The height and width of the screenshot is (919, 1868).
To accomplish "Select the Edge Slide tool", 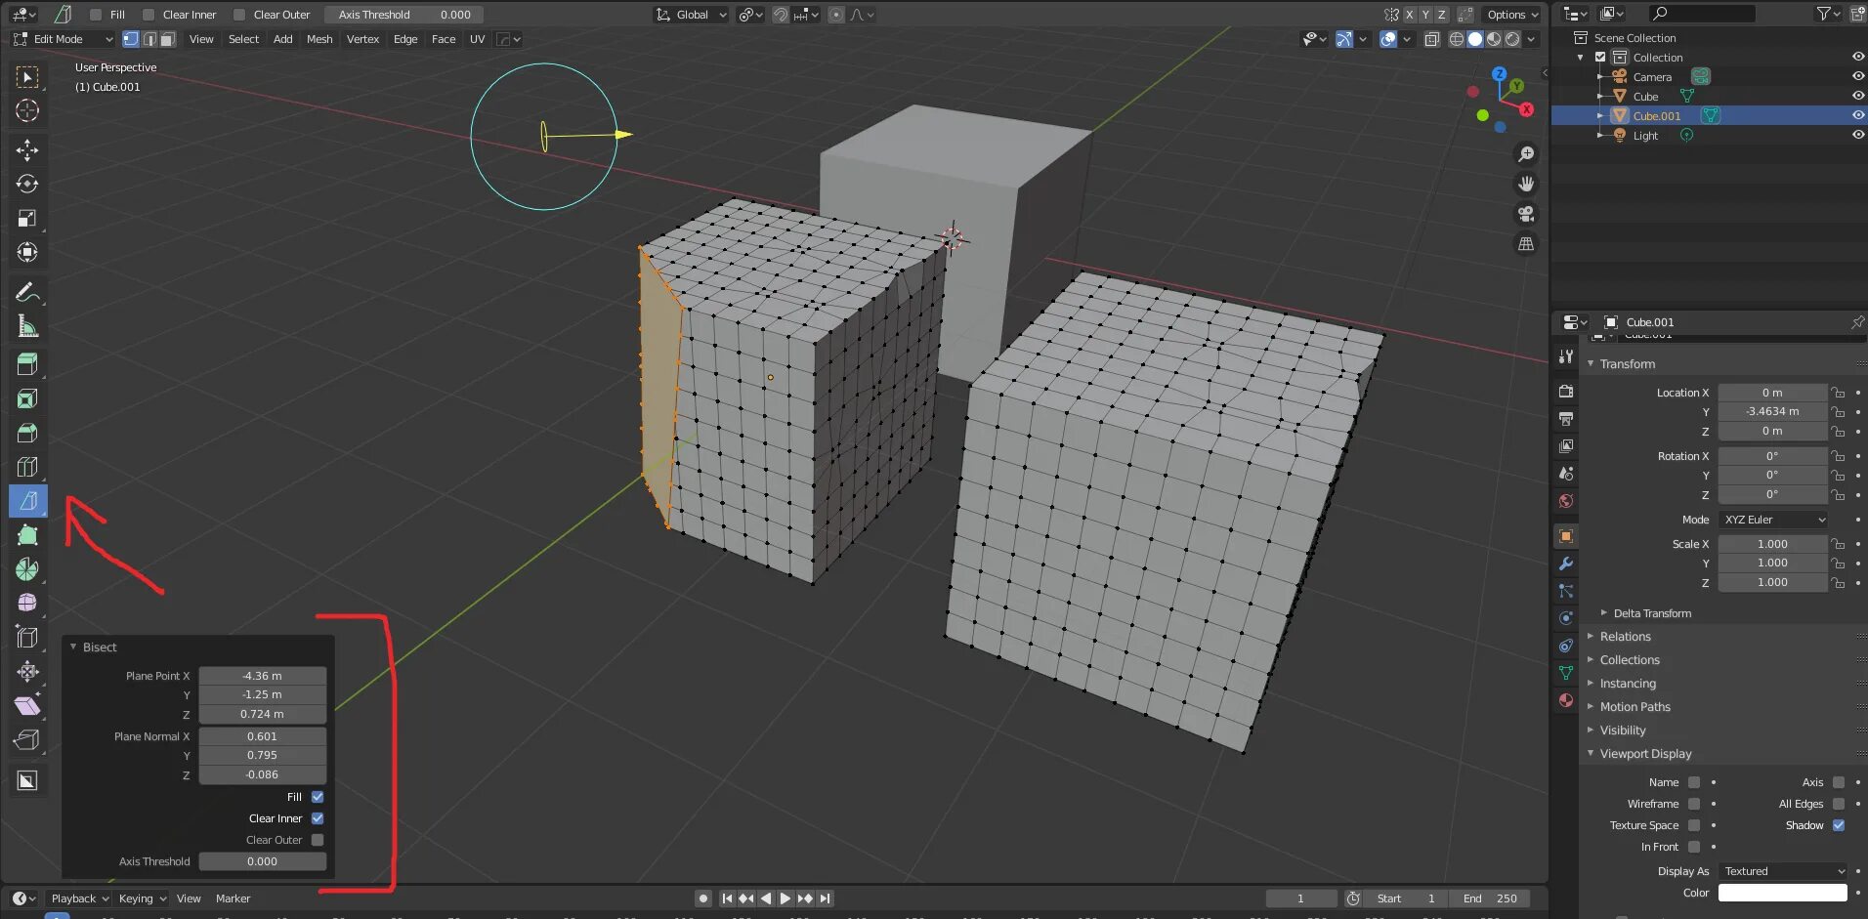I will click(27, 638).
